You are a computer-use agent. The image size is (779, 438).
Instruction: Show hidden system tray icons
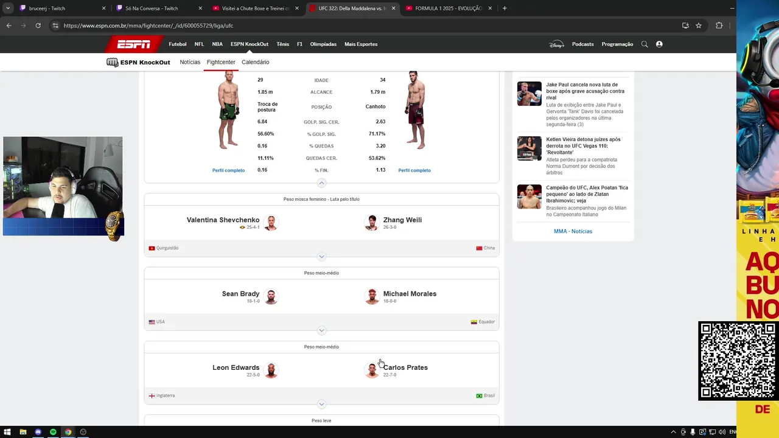coord(673,432)
